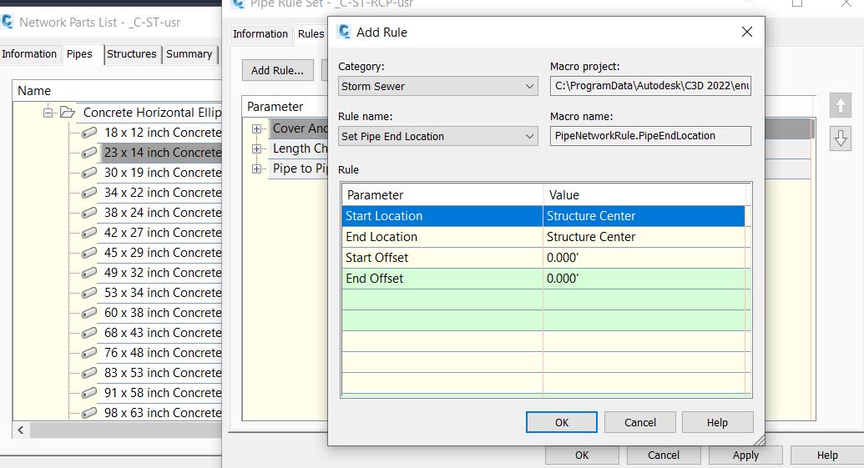The height and width of the screenshot is (468, 864).
Task: Click the Macro name input field
Action: 650,136
